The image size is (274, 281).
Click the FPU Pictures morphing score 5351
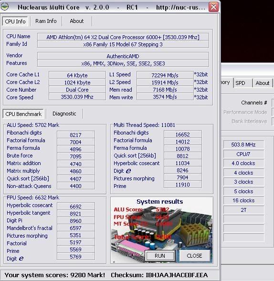tap(76, 235)
